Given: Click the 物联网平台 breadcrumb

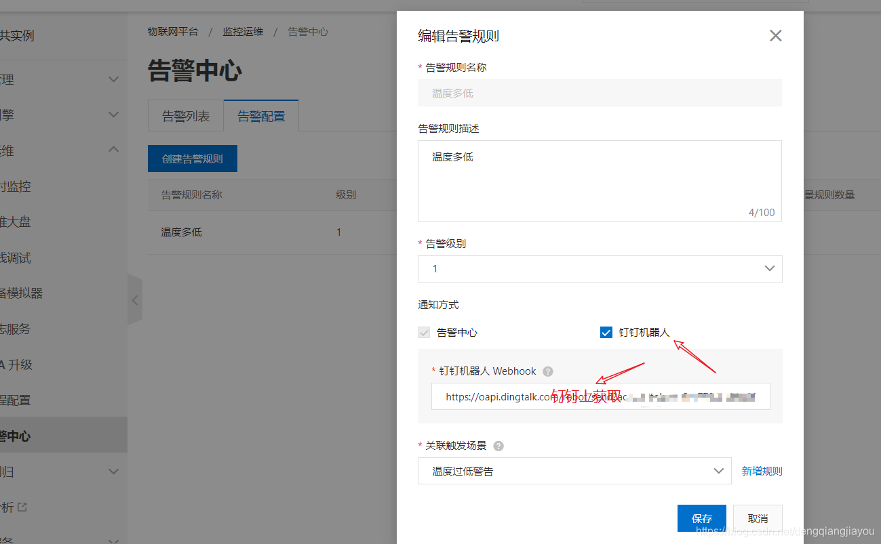Looking at the screenshot, I should coord(173,32).
